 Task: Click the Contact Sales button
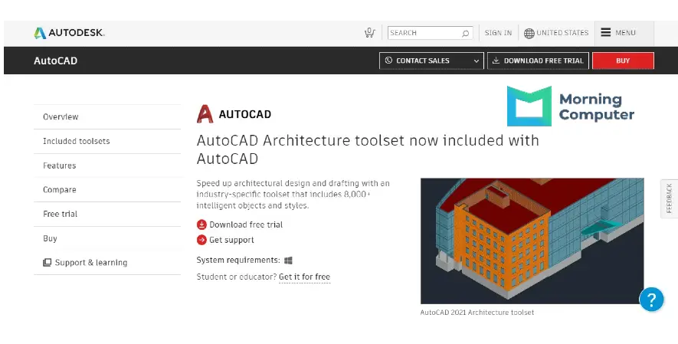pyautogui.click(x=431, y=61)
